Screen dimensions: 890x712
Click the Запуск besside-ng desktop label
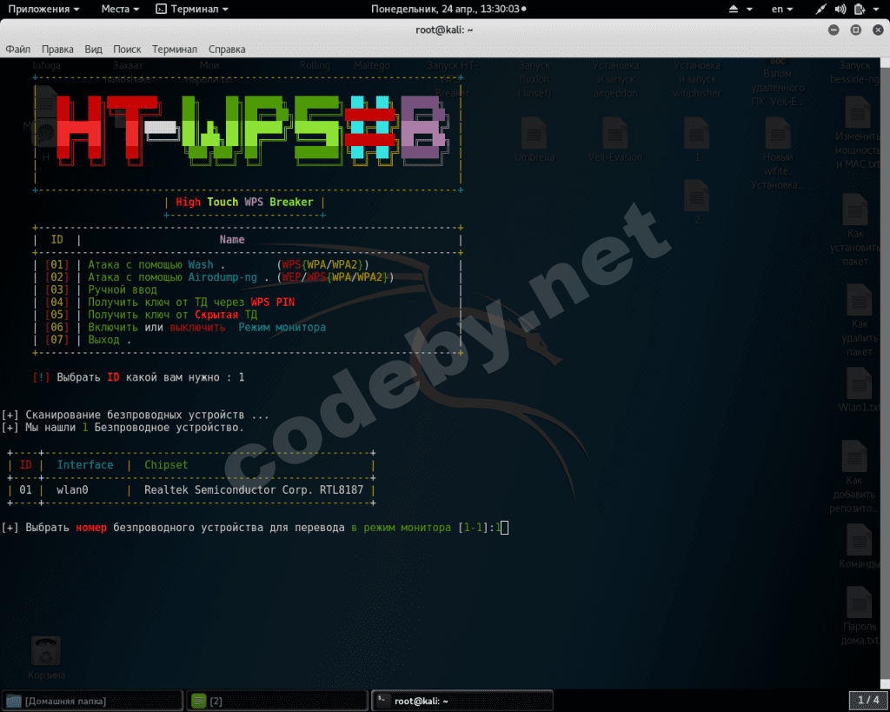(854, 73)
